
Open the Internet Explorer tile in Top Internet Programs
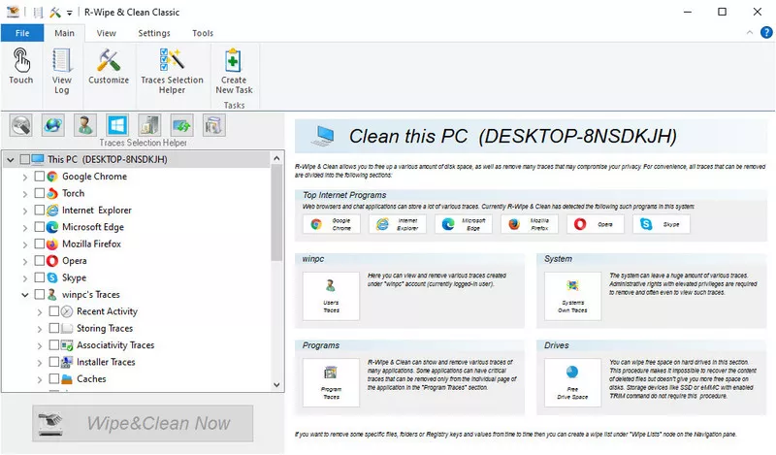398,224
